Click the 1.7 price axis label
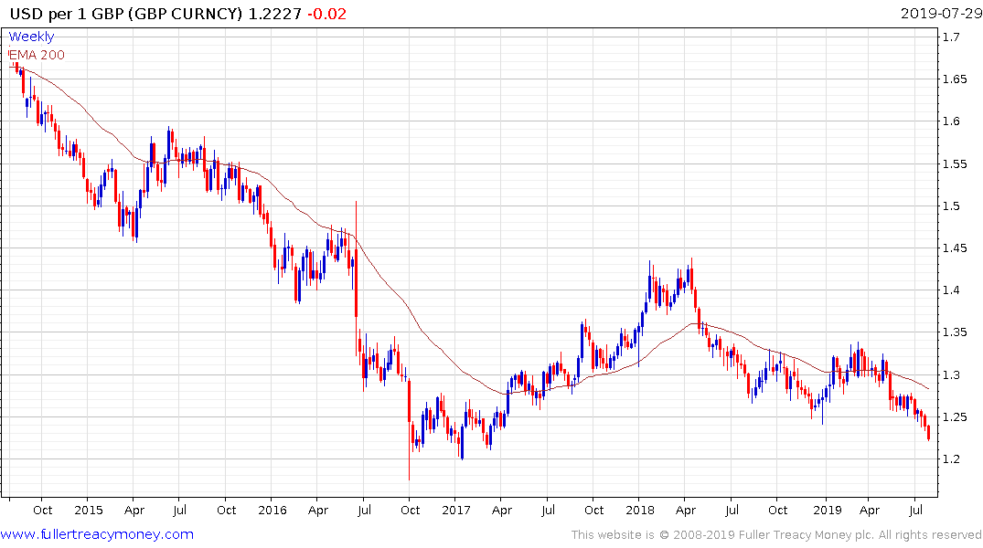983x548 pixels. pyautogui.click(x=951, y=37)
